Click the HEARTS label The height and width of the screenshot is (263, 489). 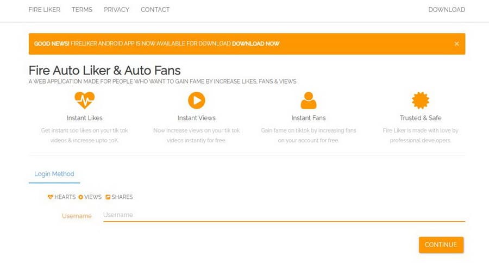point(65,197)
